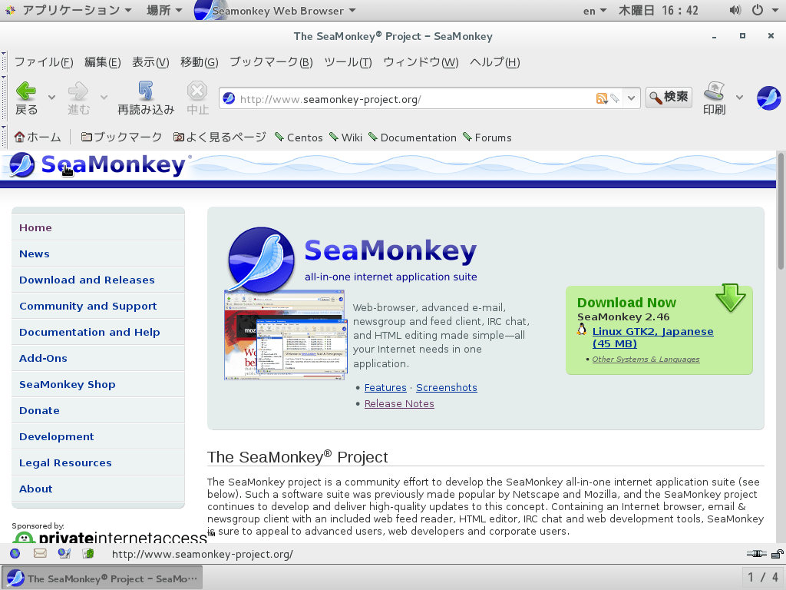This screenshot has height=590, width=786.
Task: Click the security lock icon in the status bar
Action: coord(775,553)
